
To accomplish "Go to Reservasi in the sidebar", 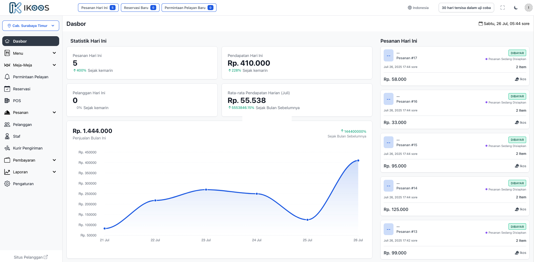I will (22, 89).
